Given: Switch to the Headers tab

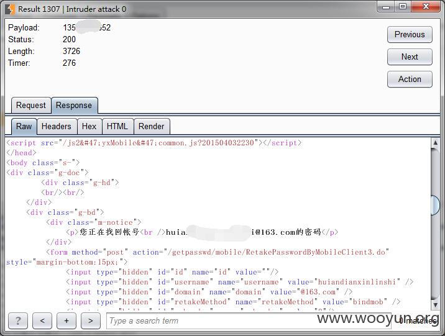Looking at the screenshot, I should (x=57, y=127).
